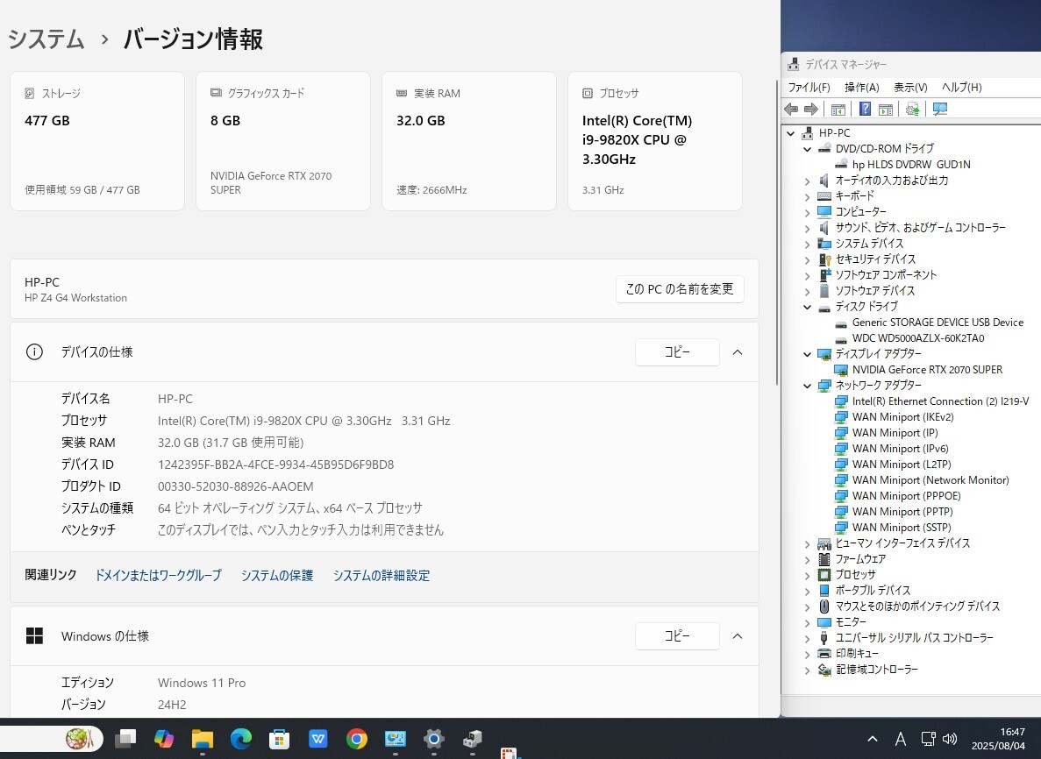
Task: Click the ストレージ 477 GB card
Action: 97,141
